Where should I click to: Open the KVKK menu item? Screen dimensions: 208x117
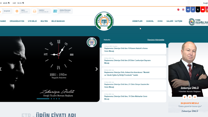(160, 21)
